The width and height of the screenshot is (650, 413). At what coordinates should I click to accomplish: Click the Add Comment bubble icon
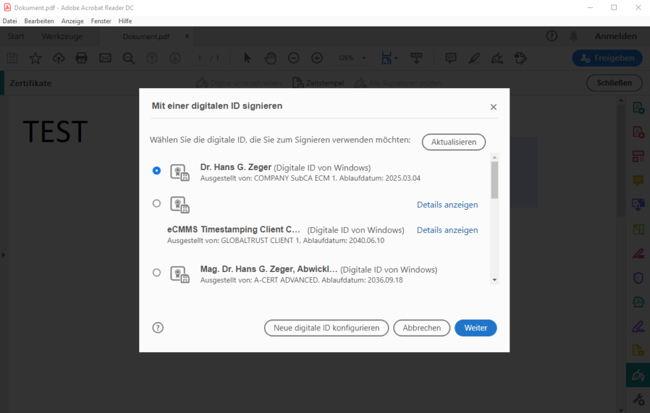pos(450,58)
